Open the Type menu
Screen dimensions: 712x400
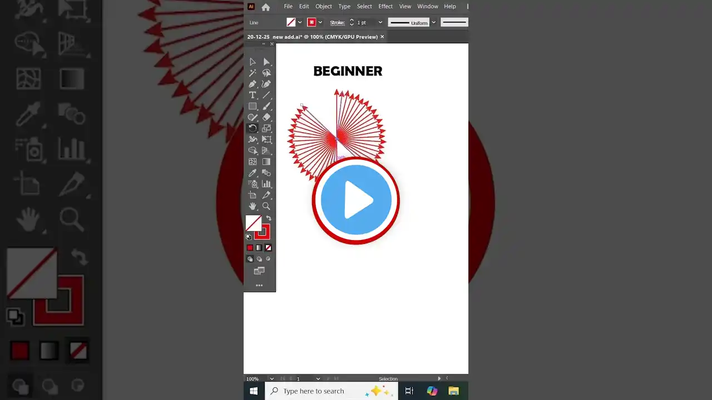344,7
